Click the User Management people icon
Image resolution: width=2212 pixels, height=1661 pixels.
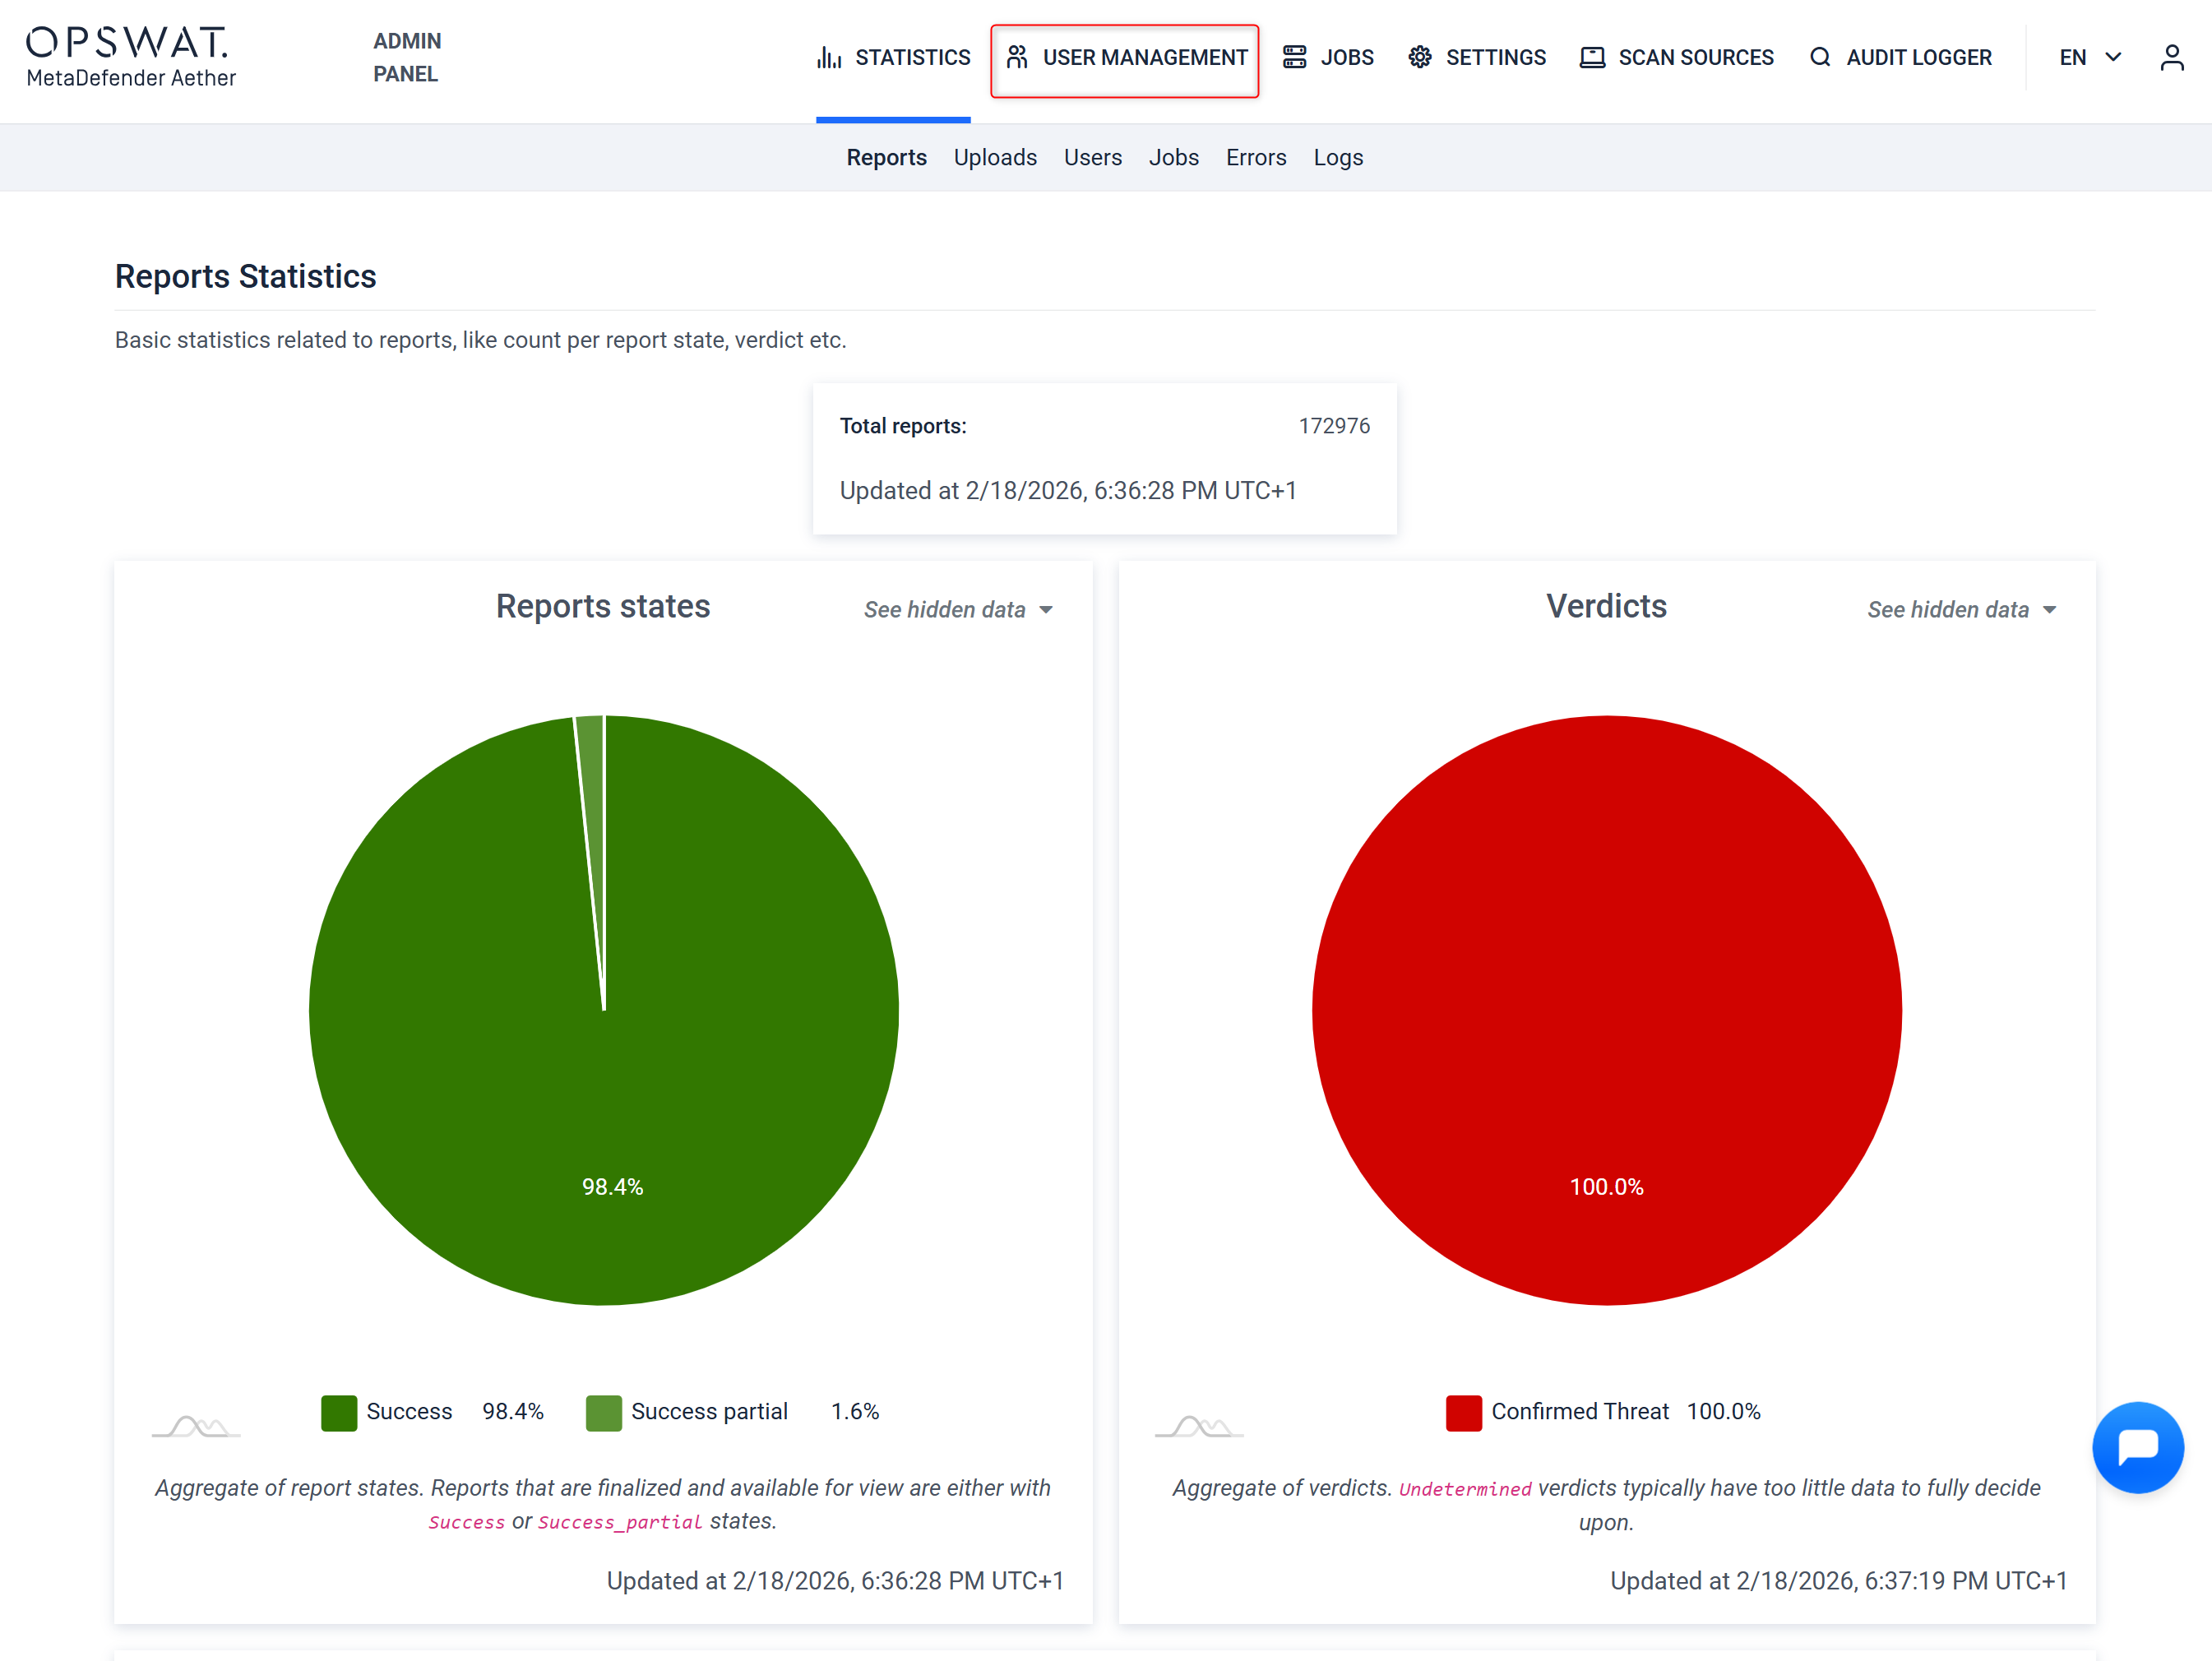tap(1017, 57)
